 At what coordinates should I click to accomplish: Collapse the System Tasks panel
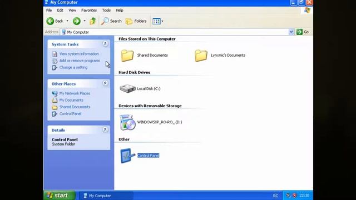click(105, 44)
